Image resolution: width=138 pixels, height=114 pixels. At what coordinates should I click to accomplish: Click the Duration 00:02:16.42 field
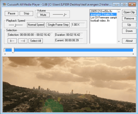(x=69, y=35)
